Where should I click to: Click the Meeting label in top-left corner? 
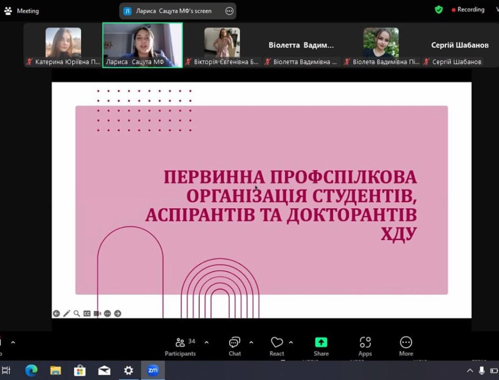28,11
